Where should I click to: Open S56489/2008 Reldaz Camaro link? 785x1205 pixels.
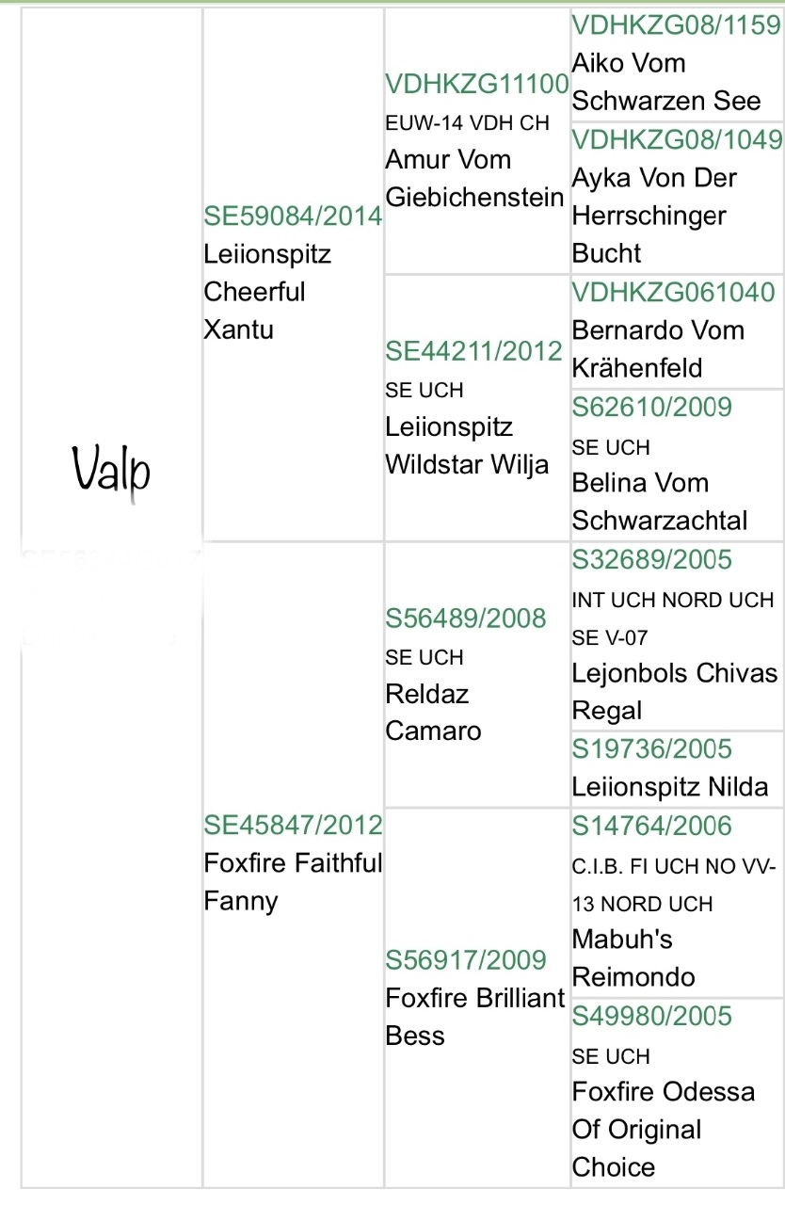coord(466,619)
